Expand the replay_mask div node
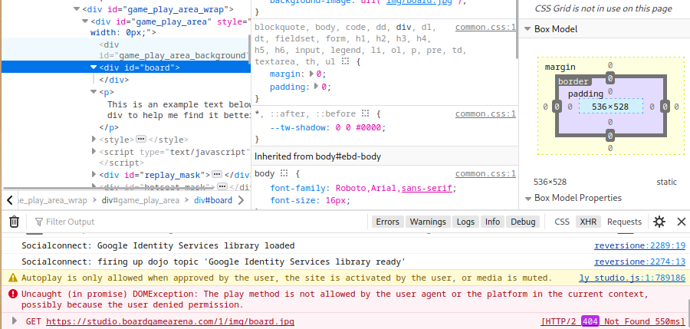This screenshot has width=690, height=329. click(94, 174)
